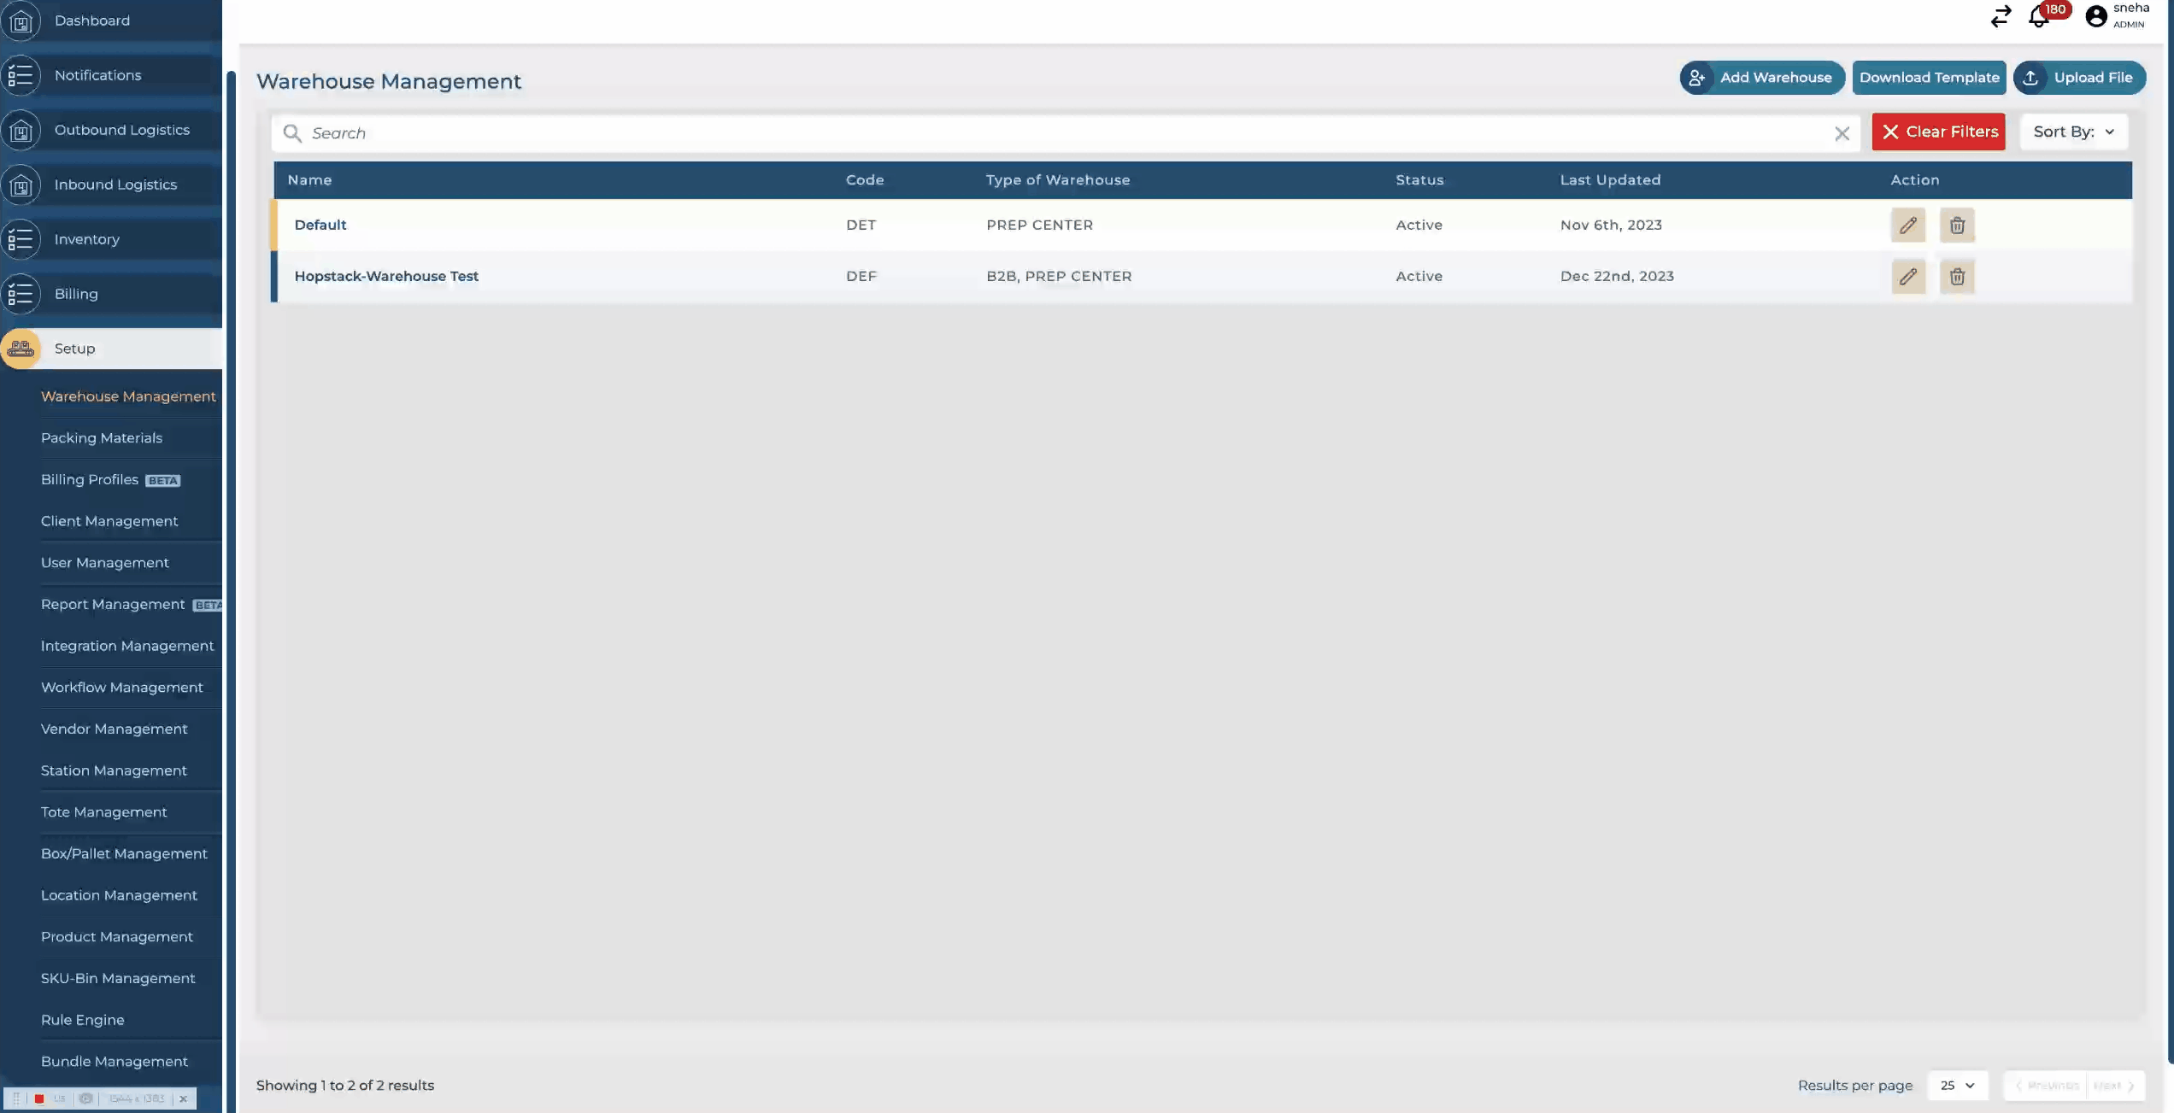This screenshot has height=1113, width=2174.
Task: Open the Sort By dropdown
Action: coord(2073,132)
